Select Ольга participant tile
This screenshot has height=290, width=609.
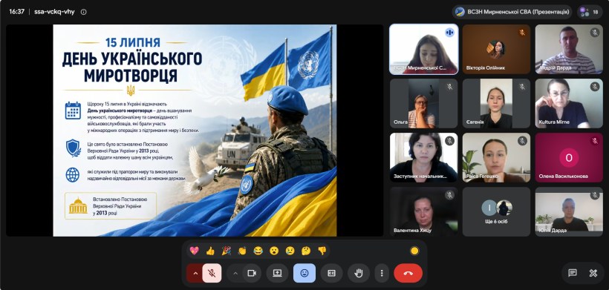(424, 104)
